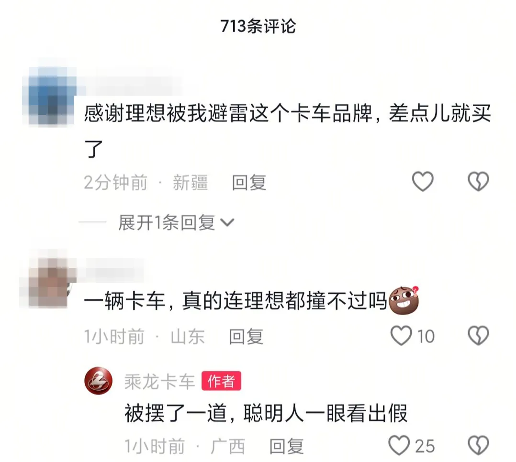This screenshot has height=462, width=516.
Task: Open 乘龙卡车 username link
Action: [x=159, y=382]
